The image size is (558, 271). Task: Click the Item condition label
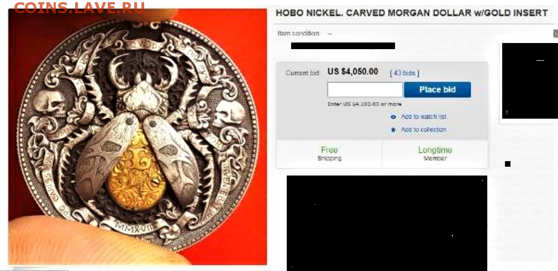pyautogui.click(x=298, y=34)
